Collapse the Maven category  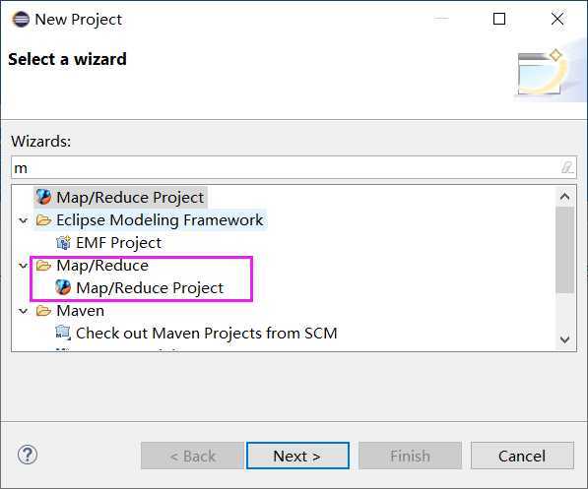(x=24, y=311)
